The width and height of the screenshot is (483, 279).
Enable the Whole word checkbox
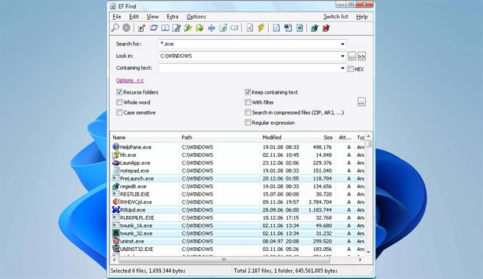click(119, 102)
